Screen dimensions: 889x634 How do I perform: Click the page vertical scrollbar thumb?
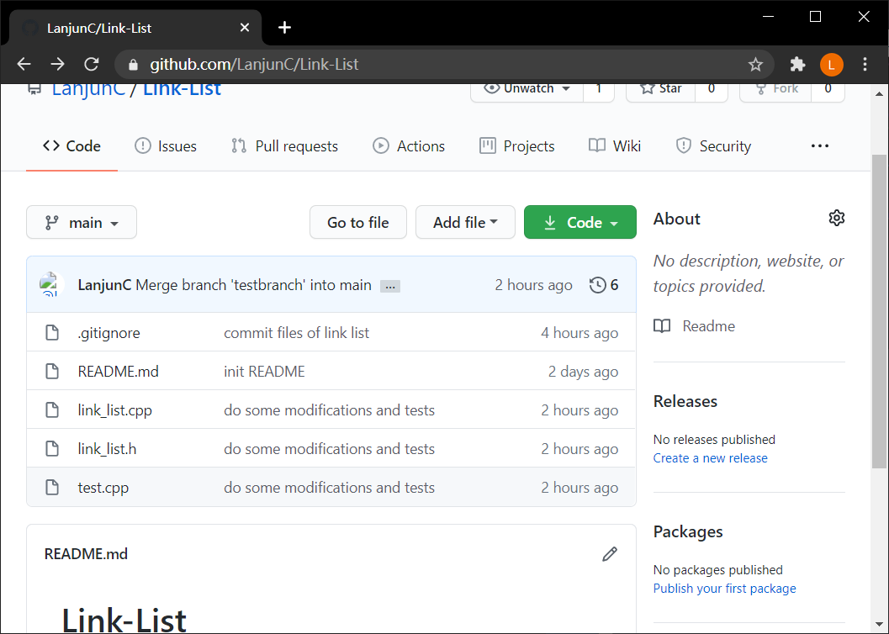point(880,311)
